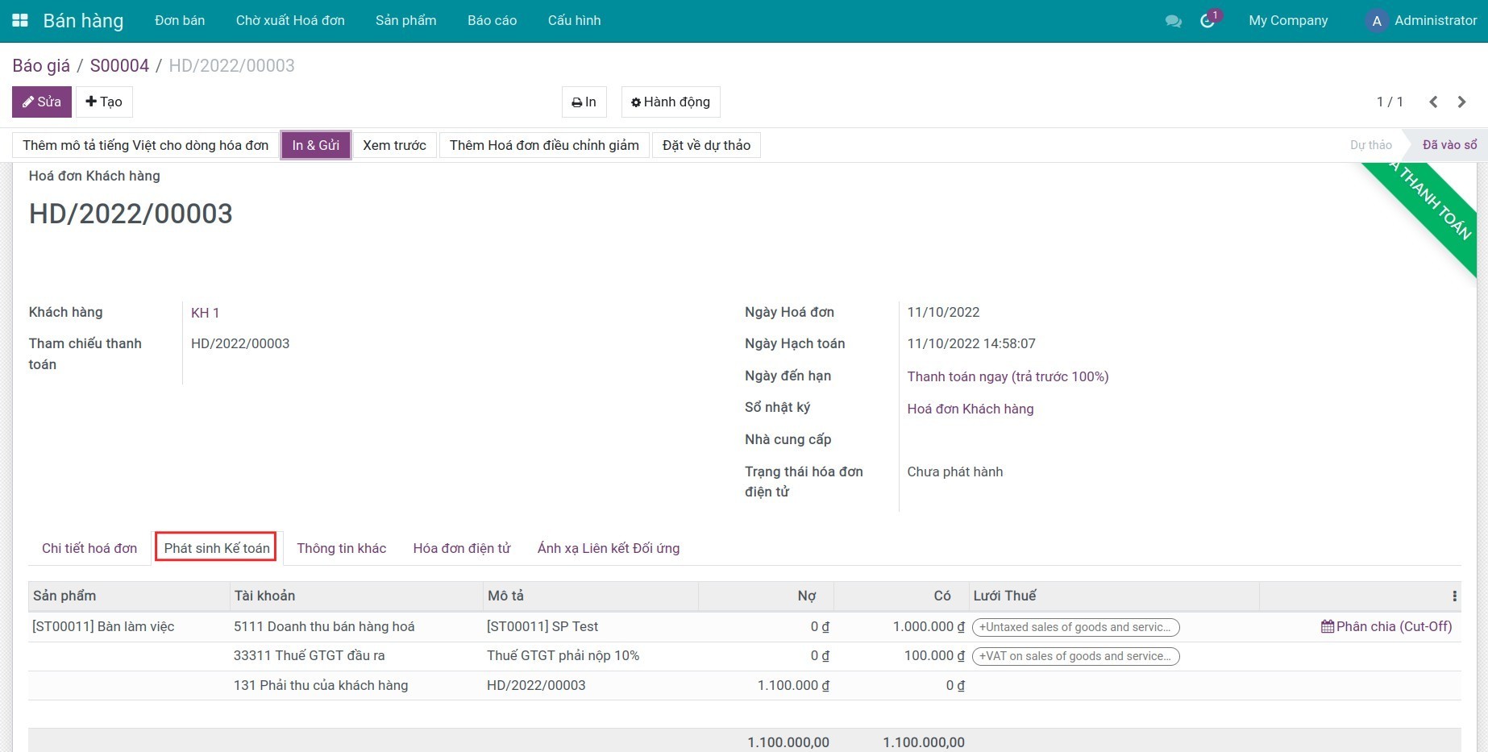Image resolution: width=1488 pixels, height=752 pixels.
Task: Open the Báo cáo menu
Action: click(x=492, y=20)
